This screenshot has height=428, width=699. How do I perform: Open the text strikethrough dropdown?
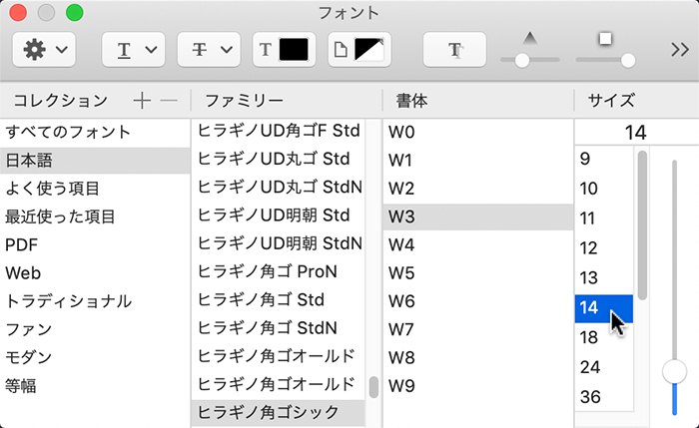[209, 48]
